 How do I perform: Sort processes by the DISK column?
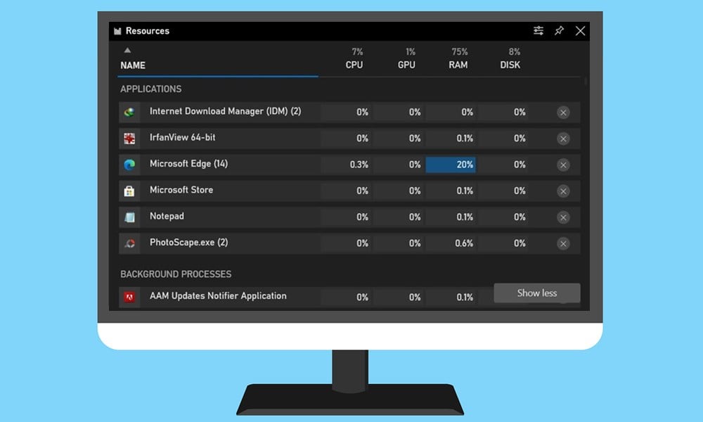click(510, 65)
